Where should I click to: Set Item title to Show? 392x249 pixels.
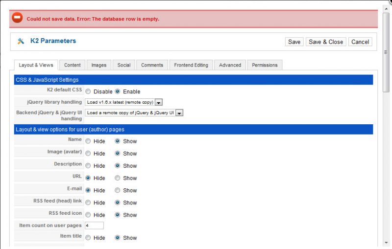pyautogui.click(x=118, y=238)
